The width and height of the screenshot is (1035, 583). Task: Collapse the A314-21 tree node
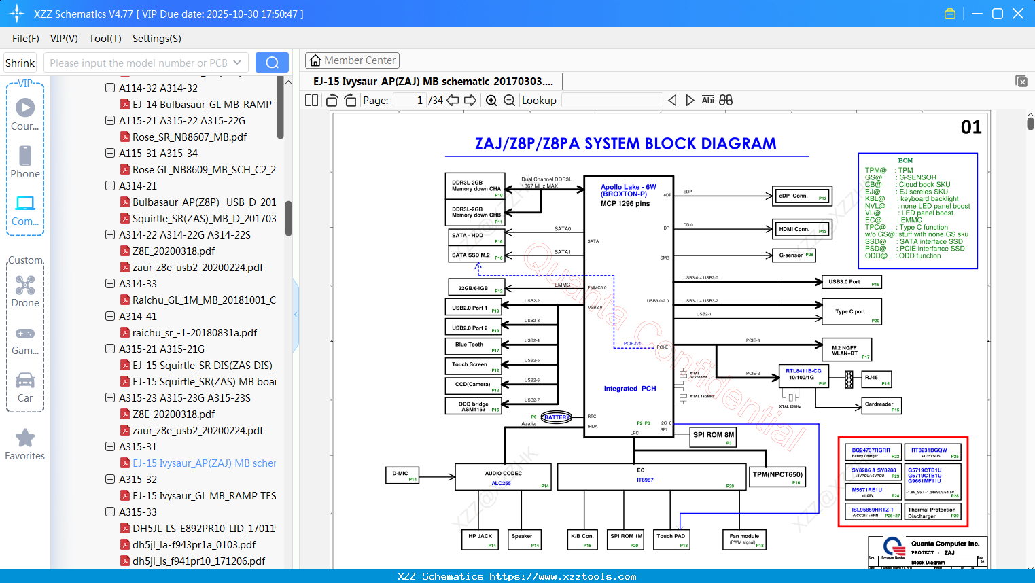tap(110, 185)
